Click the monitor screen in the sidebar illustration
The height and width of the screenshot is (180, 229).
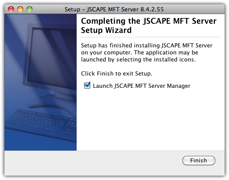coord(52,58)
